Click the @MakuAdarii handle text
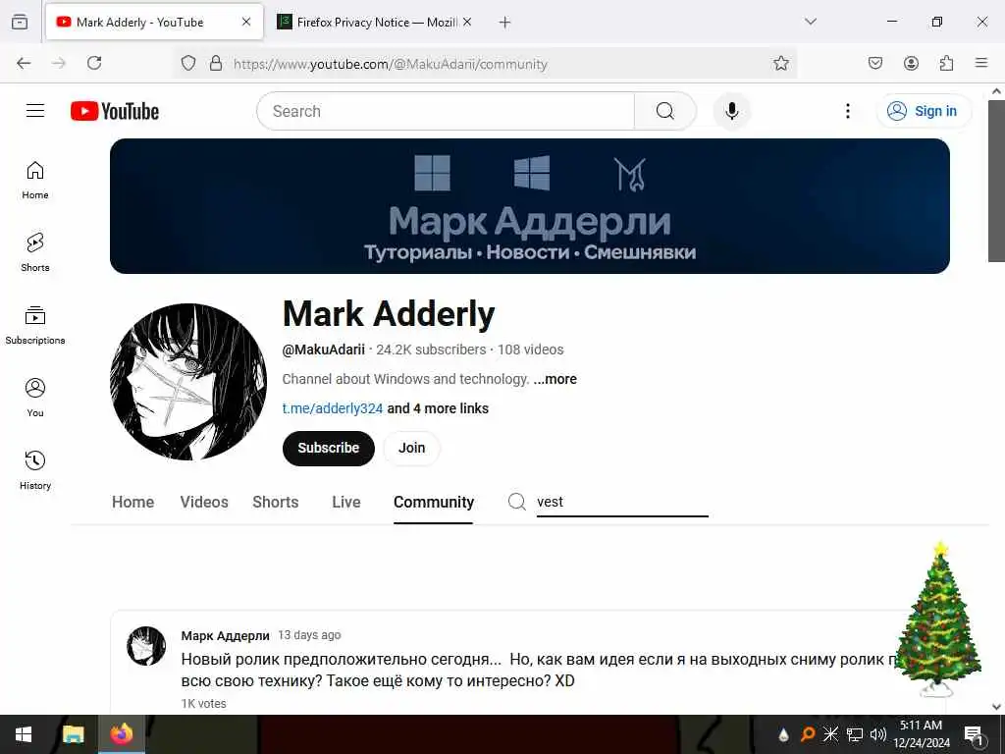Screen dimensions: 1005x754 pyautogui.click(x=323, y=350)
